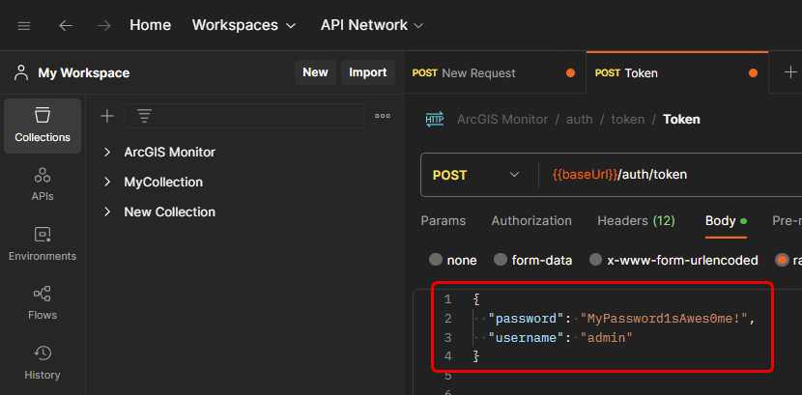The height and width of the screenshot is (395, 802).
Task: Click unsaved dot on Token tab
Action: [x=753, y=73]
